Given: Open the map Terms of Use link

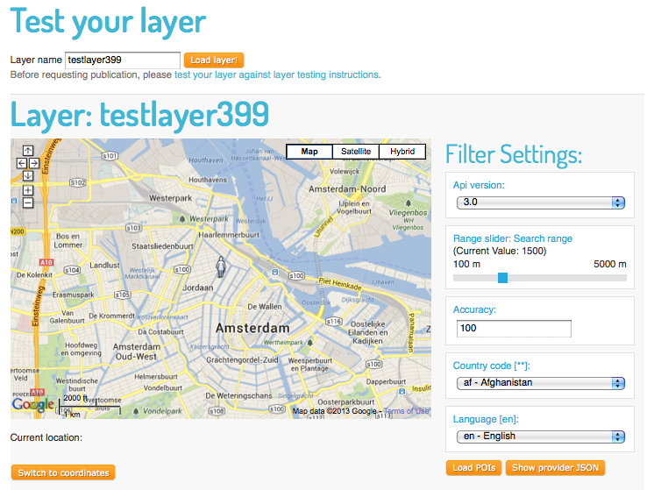Looking at the screenshot, I should tap(407, 411).
